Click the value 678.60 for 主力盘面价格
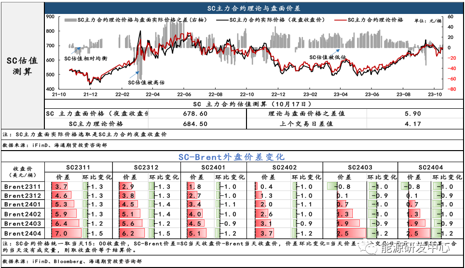The height and width of the screenshot is (268, 465). click(195, 114)
